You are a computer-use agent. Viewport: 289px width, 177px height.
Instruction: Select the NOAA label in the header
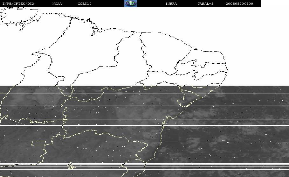tap(57, 4)
